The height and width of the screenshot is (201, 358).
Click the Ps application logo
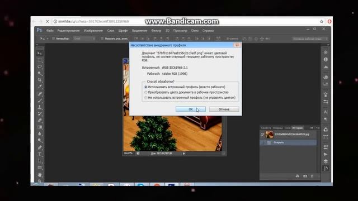[39, 30]
